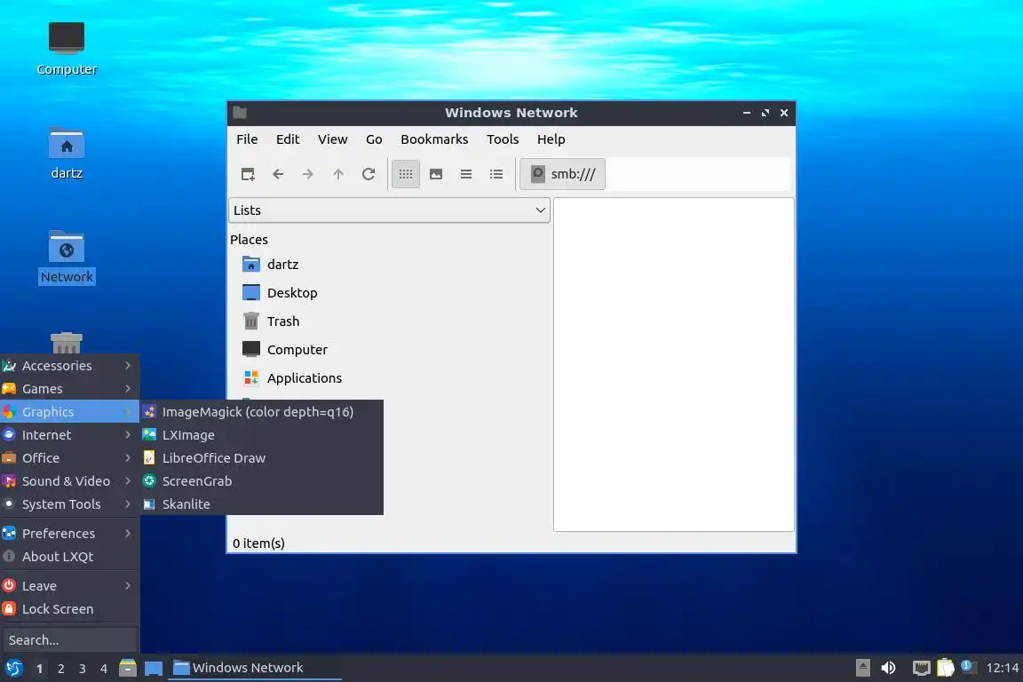Launch LXImage
The height and width of the screenshot is (682, 1023).
[x=262, y=434]
